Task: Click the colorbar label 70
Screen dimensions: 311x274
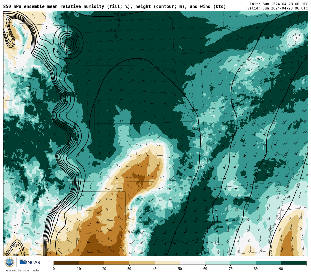Action: tap(230, 269)
